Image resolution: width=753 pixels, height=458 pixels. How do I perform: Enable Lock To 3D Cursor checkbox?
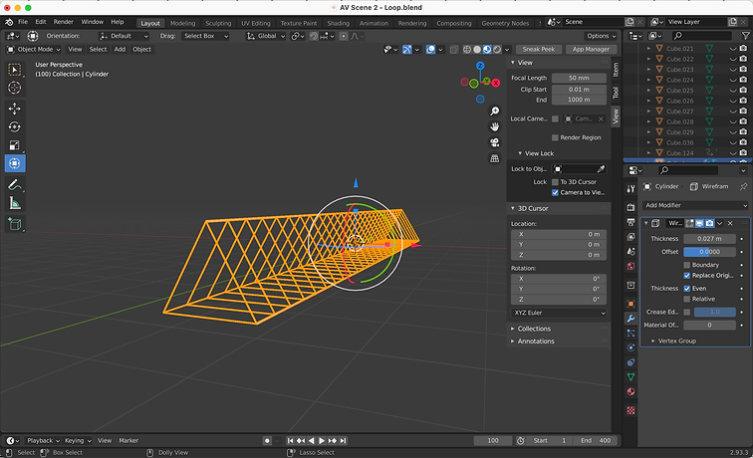pyautogui.click(x=555, y=182)
